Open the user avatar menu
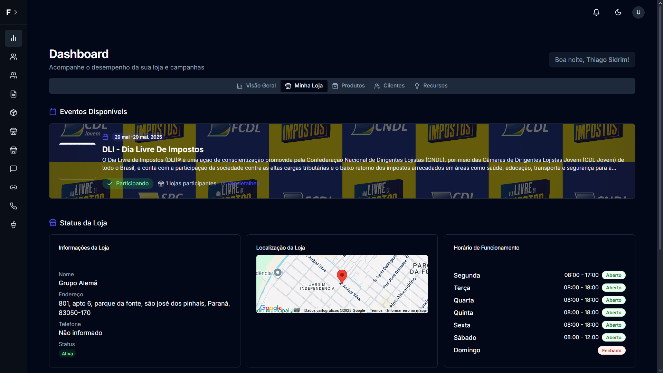This screenshot has height=373, width=663. (x=638, y=12)
